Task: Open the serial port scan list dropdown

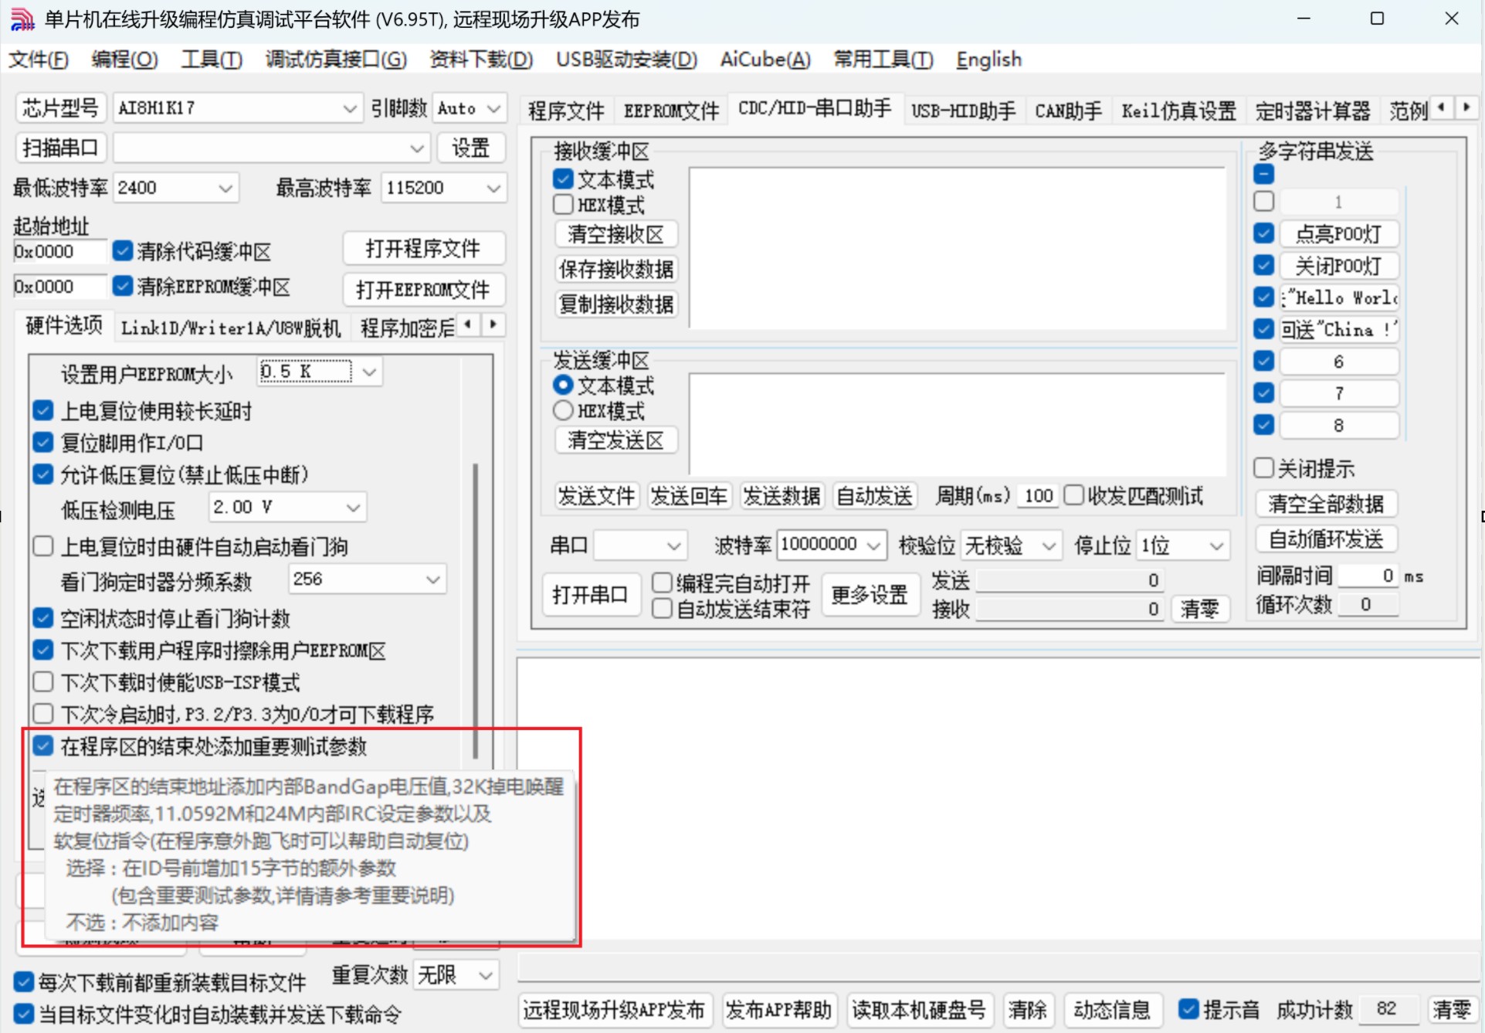Action: tap(417, 148)
